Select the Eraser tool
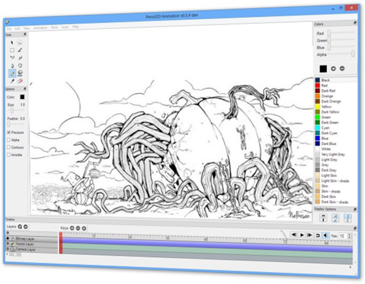 pyautogui.click(x=20, y=81)
